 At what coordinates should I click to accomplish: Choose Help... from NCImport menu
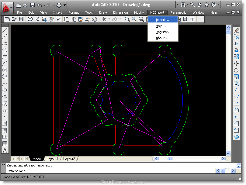(163, 26)
